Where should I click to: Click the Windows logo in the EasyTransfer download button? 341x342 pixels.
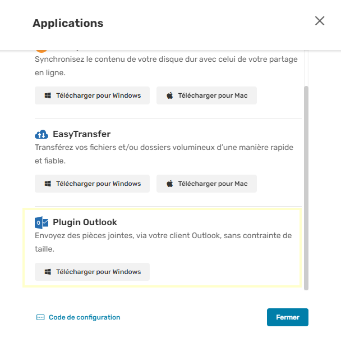pos(48,184)
